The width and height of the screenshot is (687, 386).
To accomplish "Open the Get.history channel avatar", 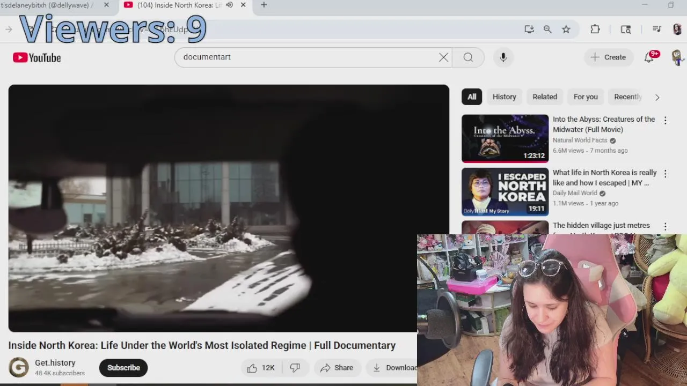I will (x=19, y=367).
